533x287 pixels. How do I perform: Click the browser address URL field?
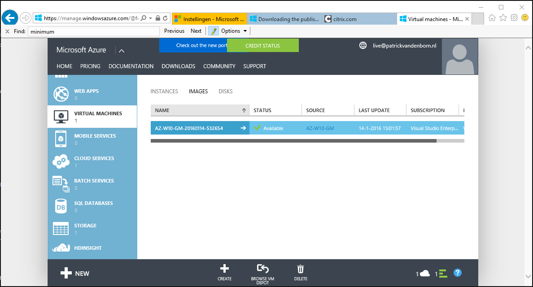[x=91, y=18]
